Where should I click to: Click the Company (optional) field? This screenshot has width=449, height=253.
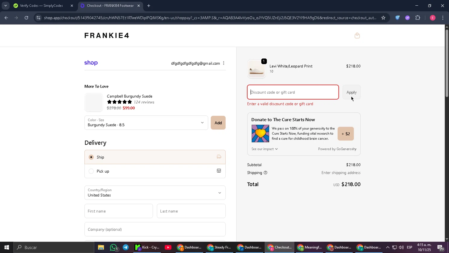(155, 229)
